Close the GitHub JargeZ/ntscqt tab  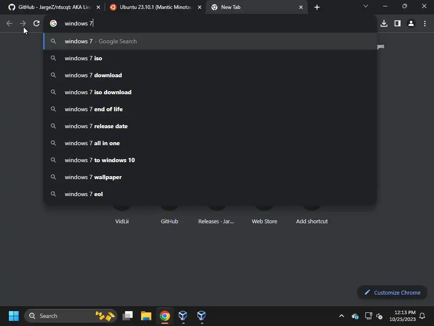click(x=98, y=7)
